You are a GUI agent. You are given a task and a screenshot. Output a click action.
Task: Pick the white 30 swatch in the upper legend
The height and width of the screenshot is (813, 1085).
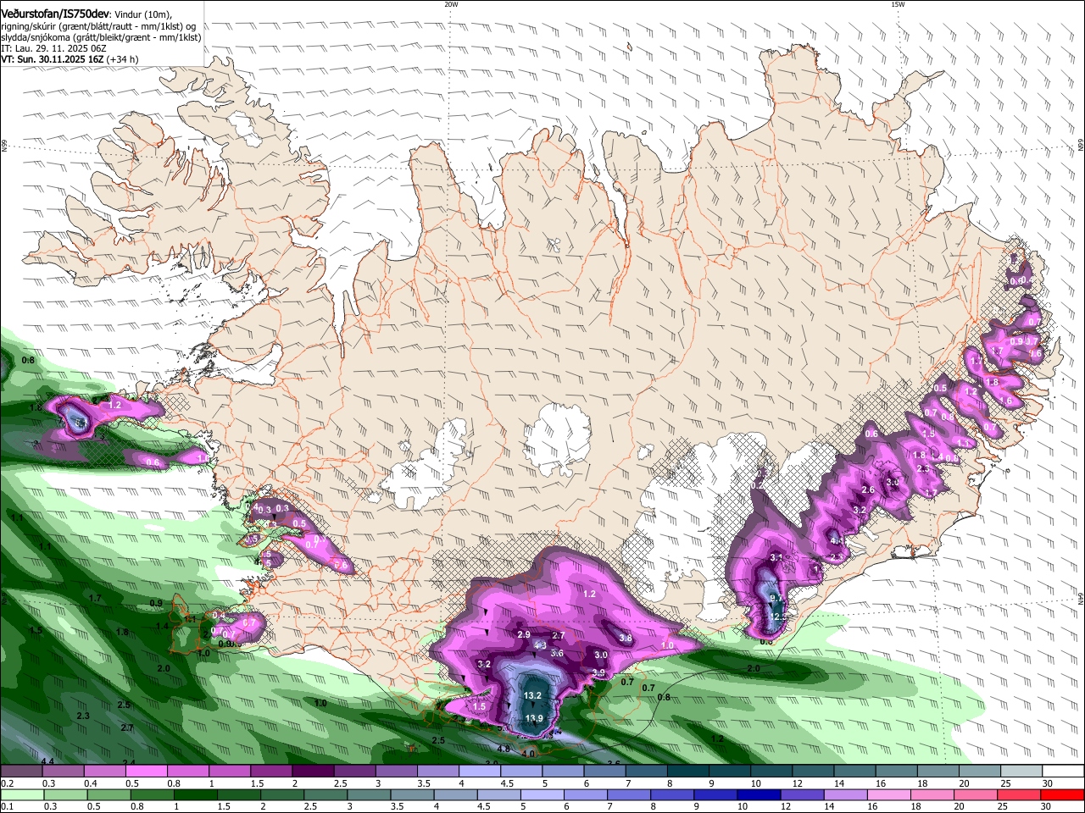point(1064,772)
